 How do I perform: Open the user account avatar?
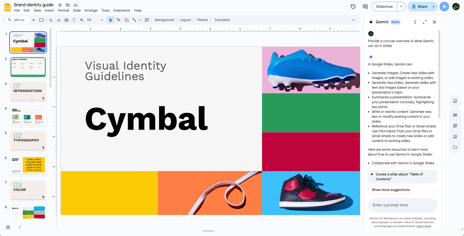(x=456, y=6)
